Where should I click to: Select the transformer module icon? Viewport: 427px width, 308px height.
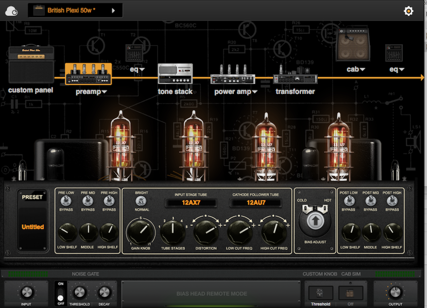(x=295, y=75)
